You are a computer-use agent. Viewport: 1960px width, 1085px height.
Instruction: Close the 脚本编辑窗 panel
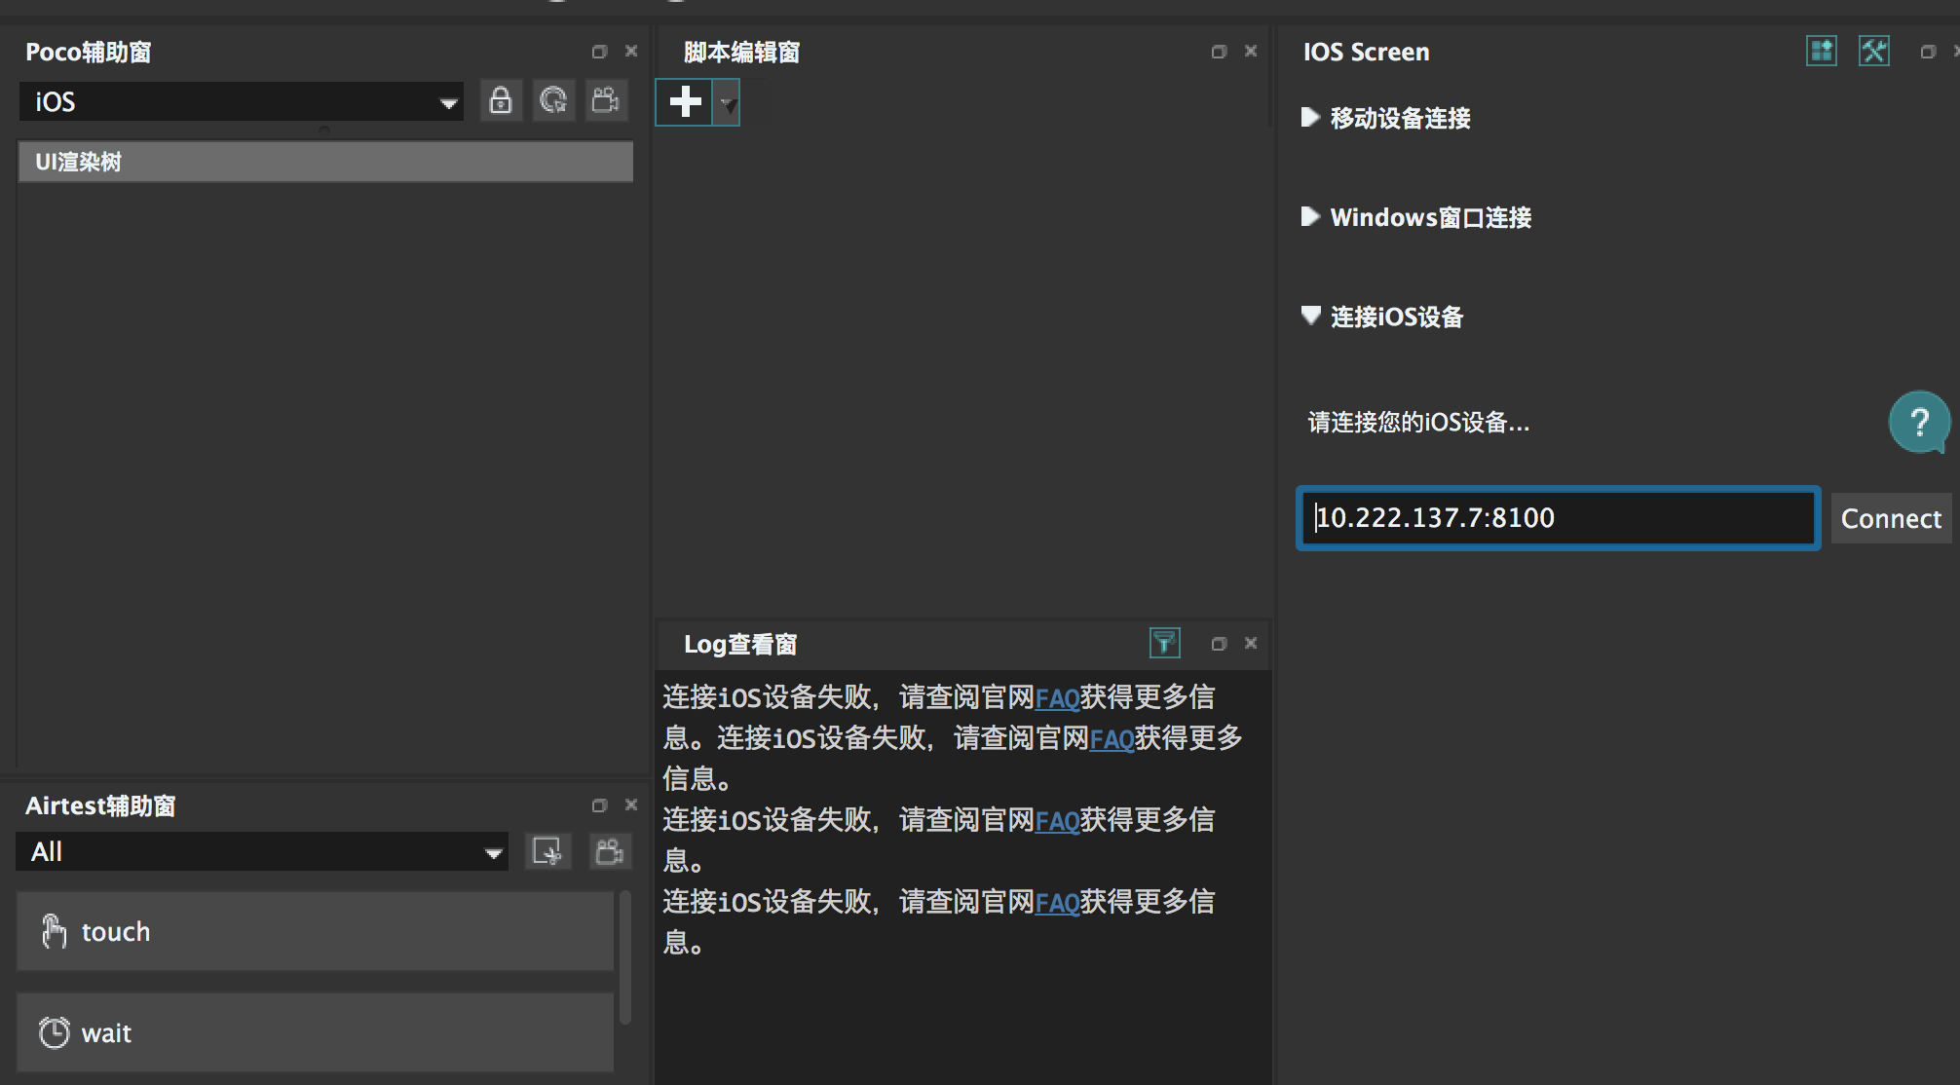[1251, 51]
